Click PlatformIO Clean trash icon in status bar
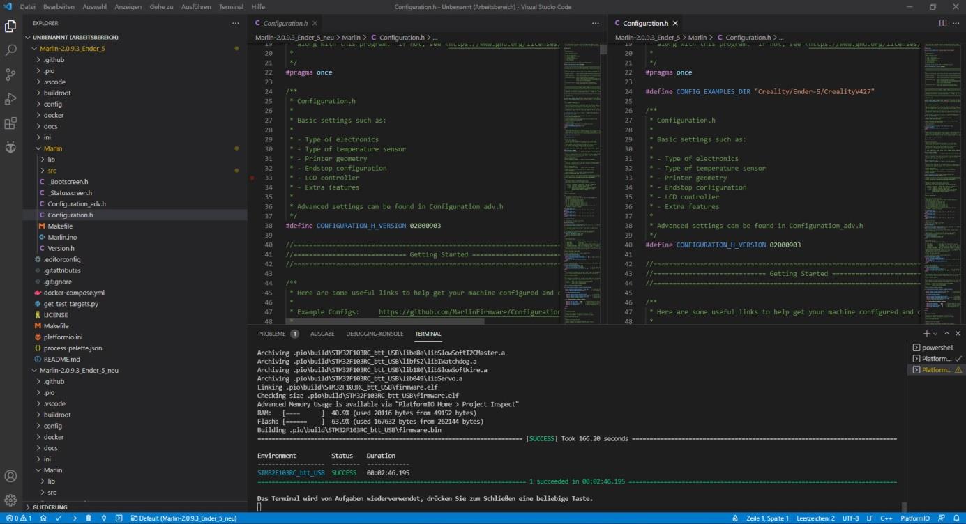 [89, 518]
